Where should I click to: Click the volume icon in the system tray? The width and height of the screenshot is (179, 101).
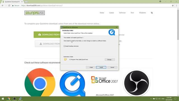tap(159, 98)
